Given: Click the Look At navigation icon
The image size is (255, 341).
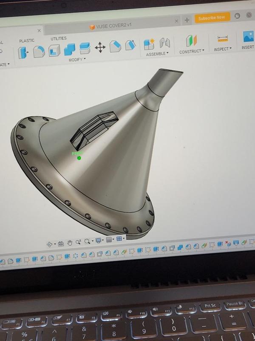Looking at the screenshot, I should (x=61, y=243).
